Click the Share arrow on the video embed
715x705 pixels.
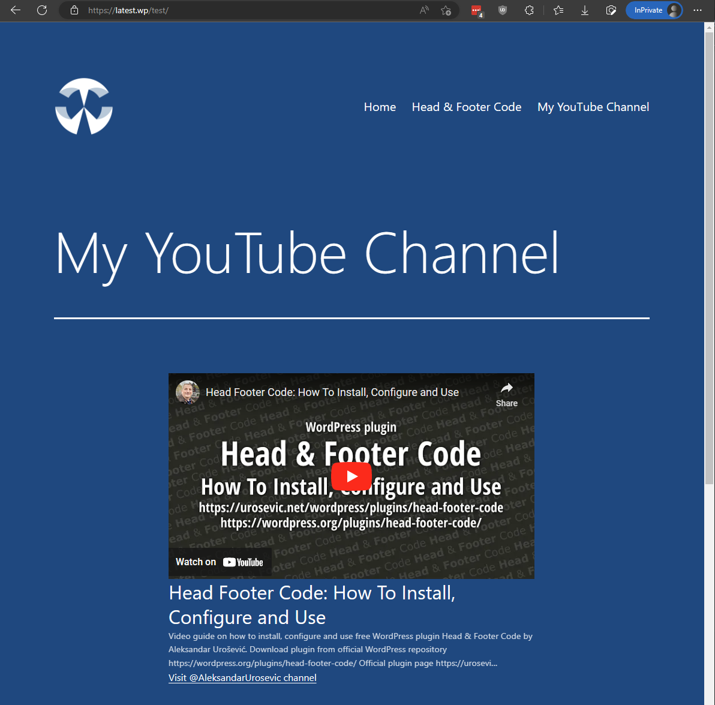[x=507, y=395]
